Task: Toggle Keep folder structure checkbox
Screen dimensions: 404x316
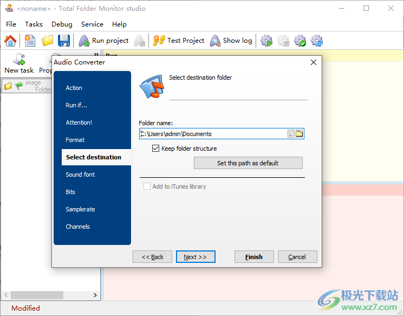Action: (155, 149)
